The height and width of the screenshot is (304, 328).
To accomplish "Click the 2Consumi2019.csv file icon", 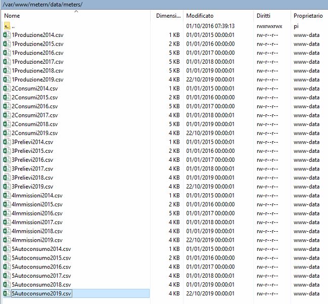I will tap(7, 133).
